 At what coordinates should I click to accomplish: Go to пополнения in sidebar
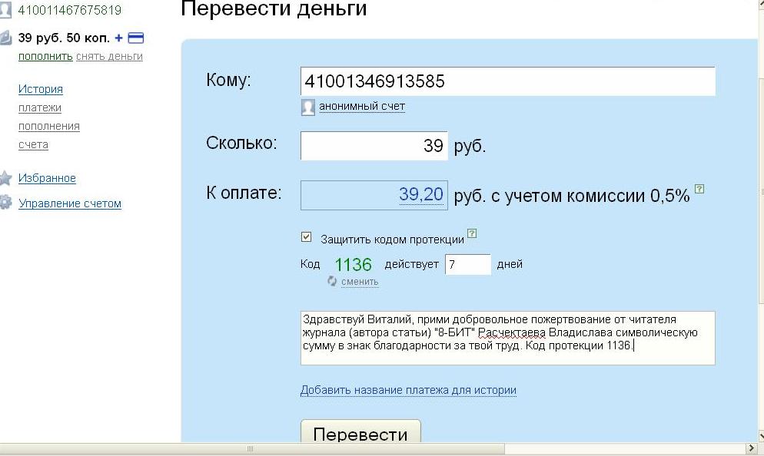(x=48, y=126)
